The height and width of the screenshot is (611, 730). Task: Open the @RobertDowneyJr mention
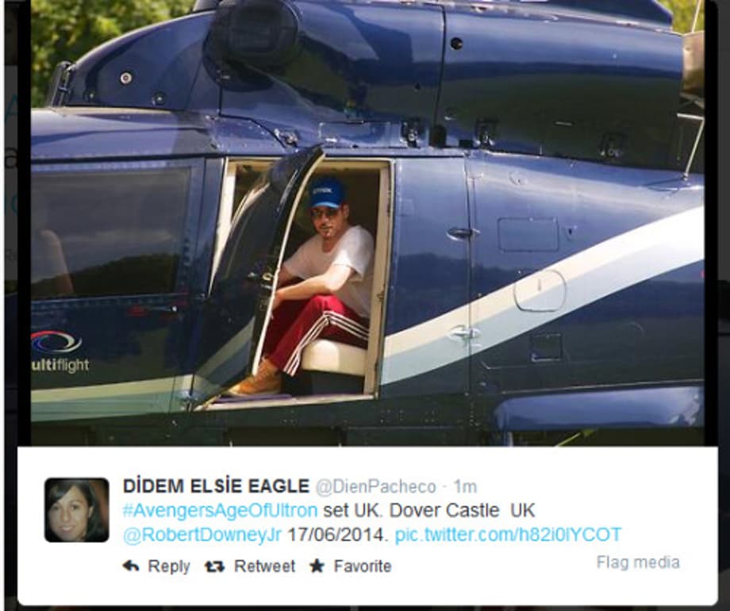pos(202,535)
